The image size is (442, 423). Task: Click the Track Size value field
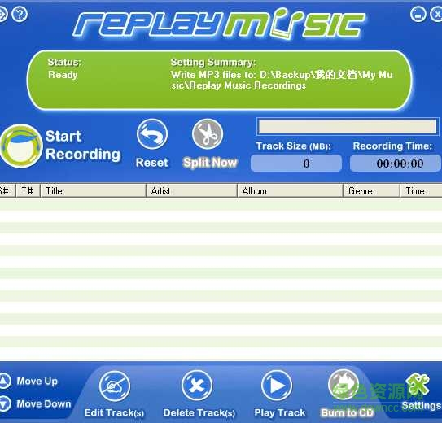tap(296, 164)
